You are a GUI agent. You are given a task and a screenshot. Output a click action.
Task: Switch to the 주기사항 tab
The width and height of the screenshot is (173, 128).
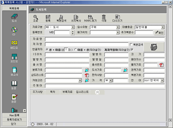pyautogui.click(x=38, y=92)
